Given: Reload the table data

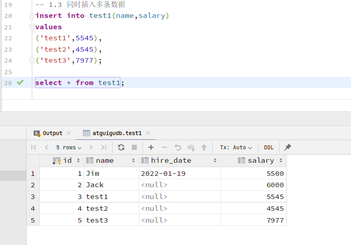Looking at the screenshot, I should tap(121, 147).
